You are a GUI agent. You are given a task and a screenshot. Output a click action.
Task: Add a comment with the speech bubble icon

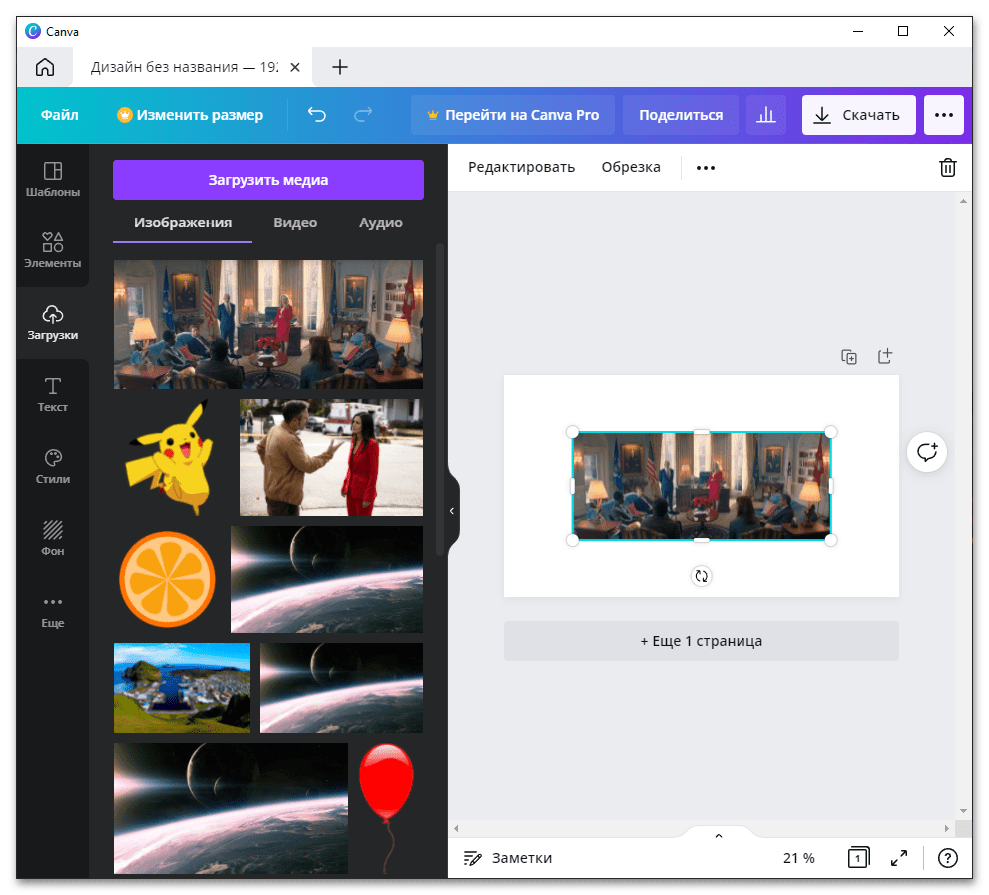coord(926,452)
